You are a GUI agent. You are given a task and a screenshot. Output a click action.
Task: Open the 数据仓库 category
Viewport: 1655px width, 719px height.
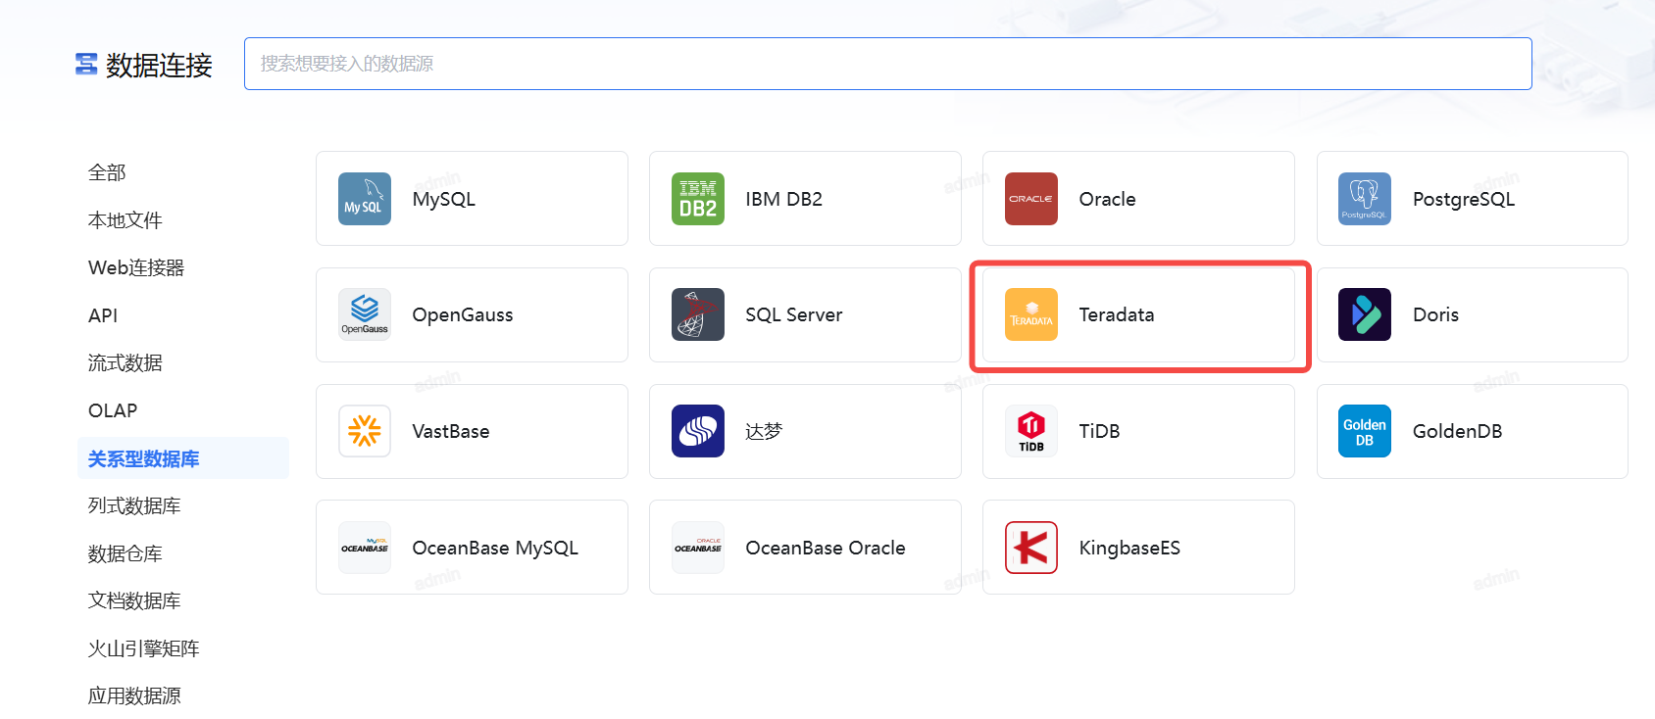click(125, 553)
